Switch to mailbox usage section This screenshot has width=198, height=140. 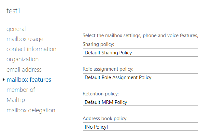click(x=25, y=39)
